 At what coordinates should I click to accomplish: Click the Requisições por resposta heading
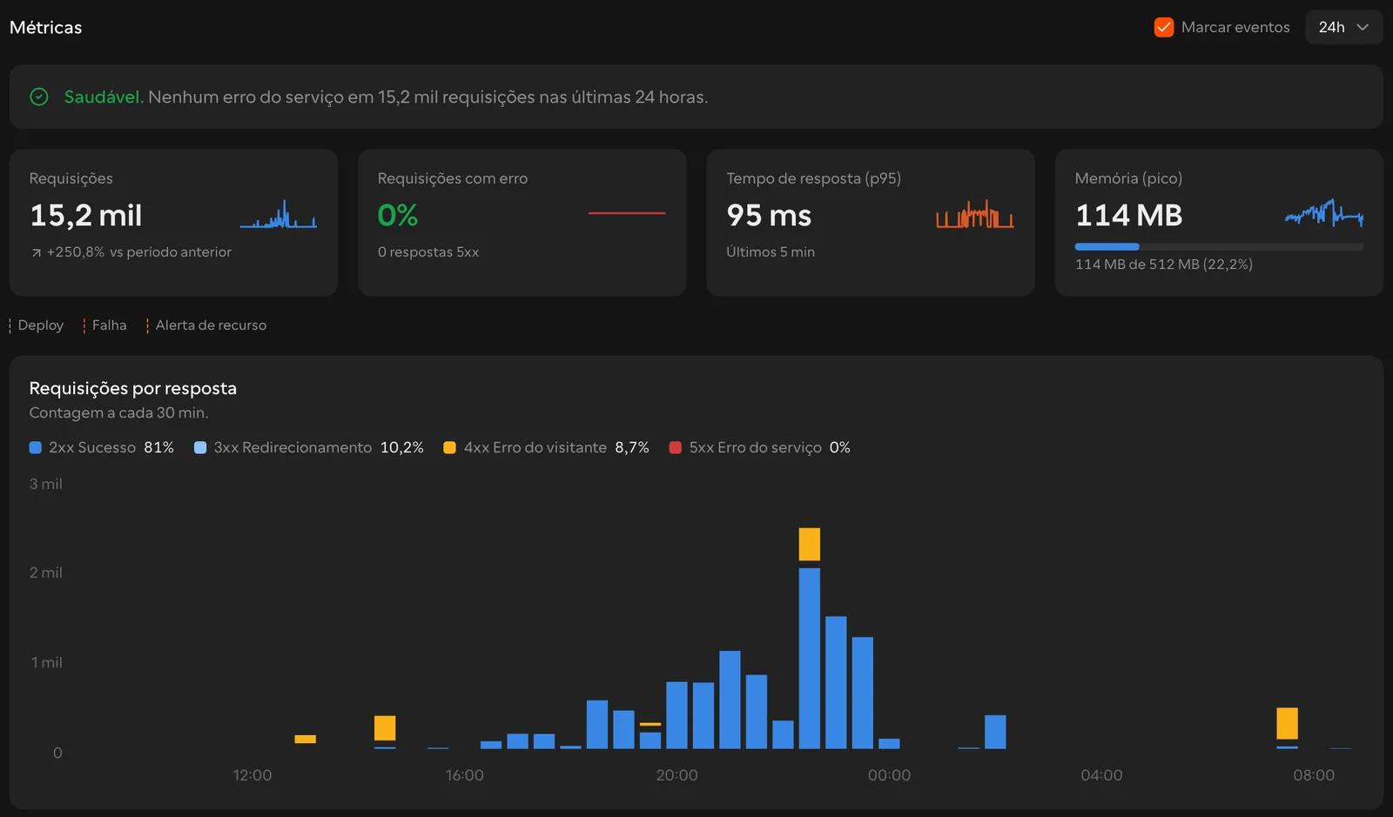click(133, 388)
